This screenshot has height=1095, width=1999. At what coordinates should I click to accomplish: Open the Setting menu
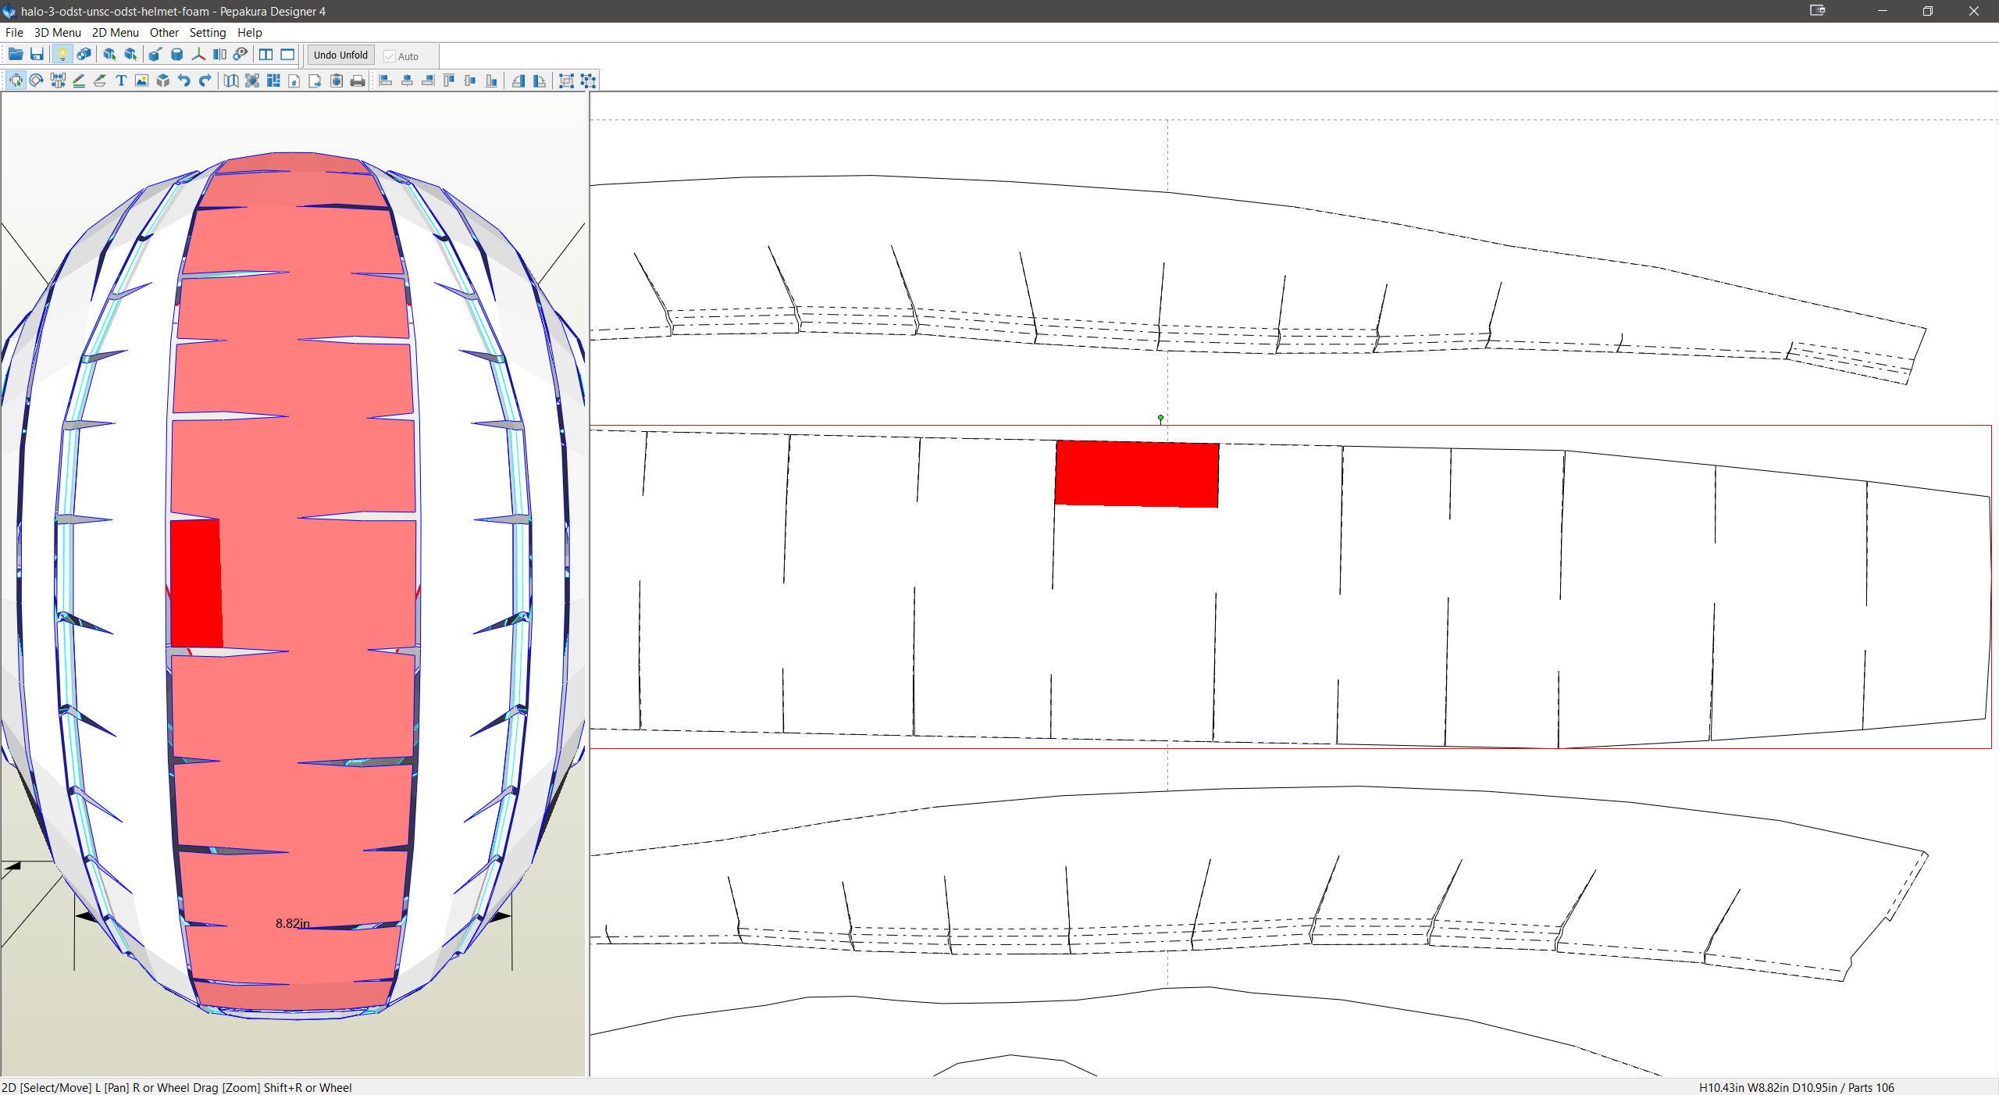[x=207, y=33]
